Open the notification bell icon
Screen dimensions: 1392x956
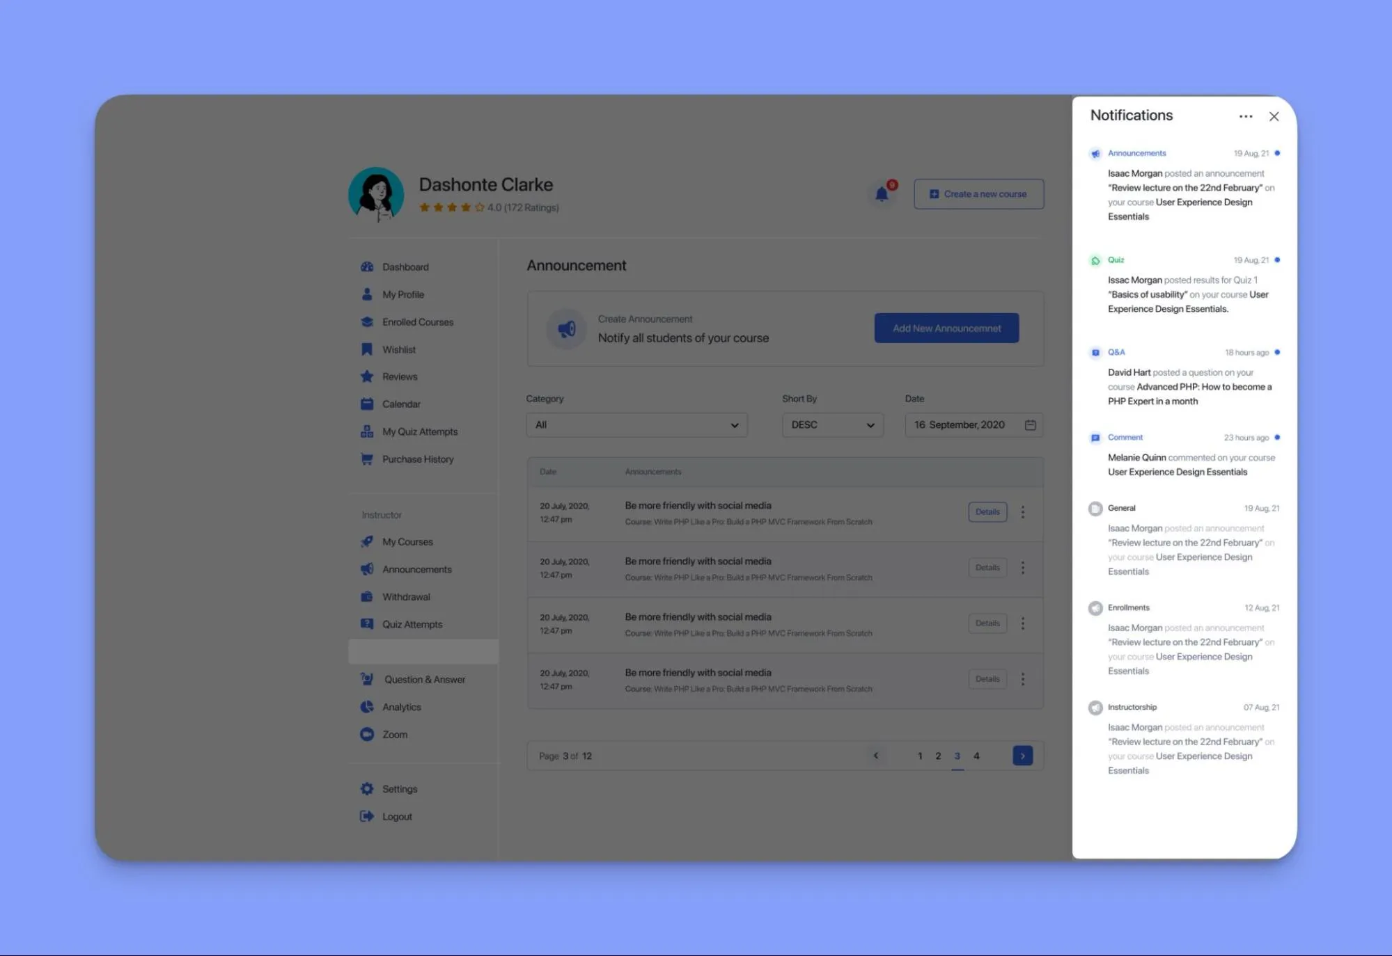(882, 194)
